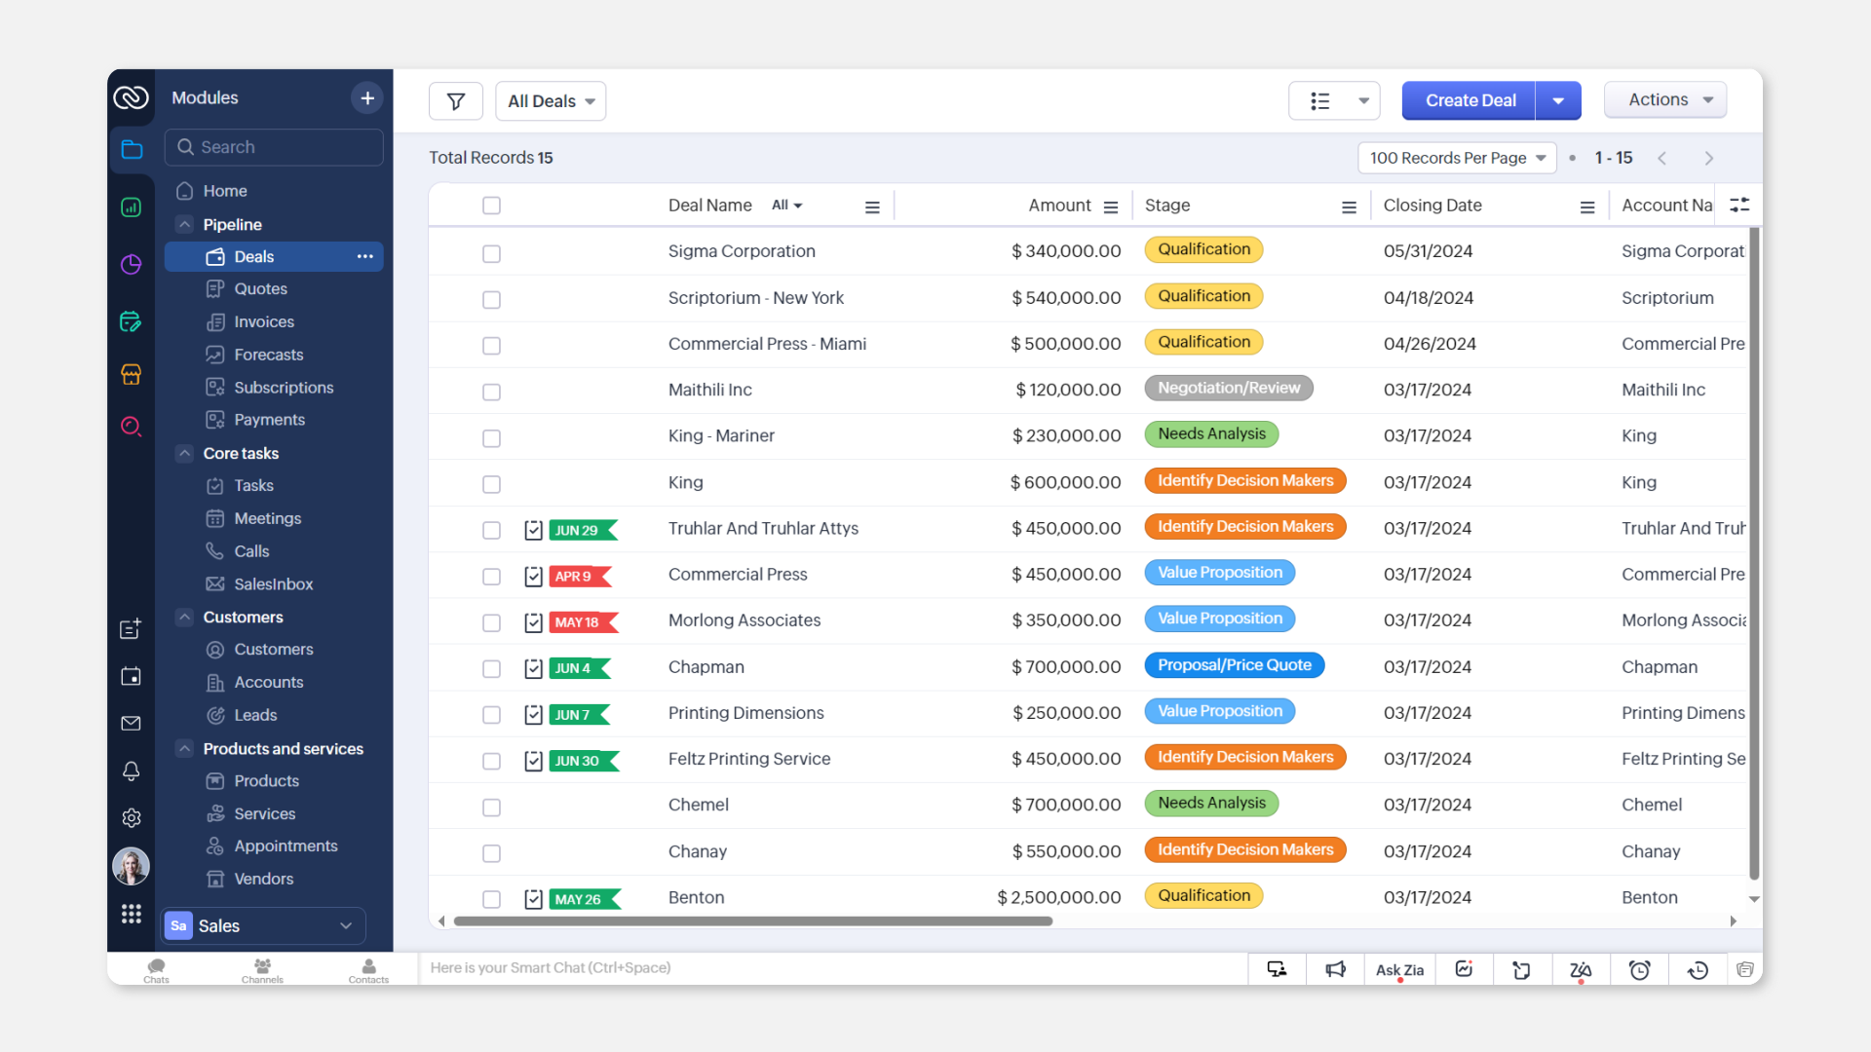Open the All Deals view dropdown
Viewport: 1871px width, 1052px height.
click(x=550, y=100)
